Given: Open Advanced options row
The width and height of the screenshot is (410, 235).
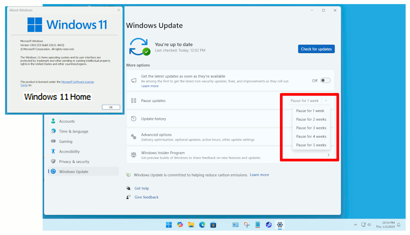Looking at the screenshot, I should 230,137.
